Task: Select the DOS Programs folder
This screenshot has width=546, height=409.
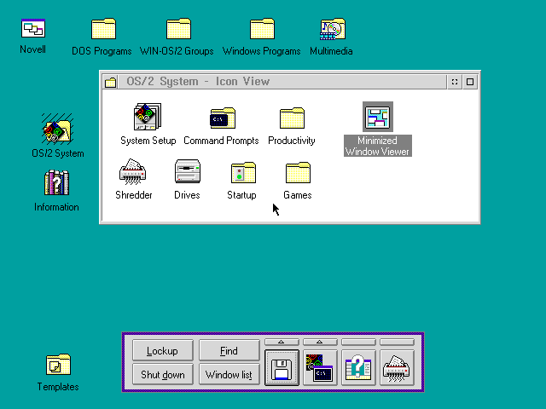Action: pos(103,28)
